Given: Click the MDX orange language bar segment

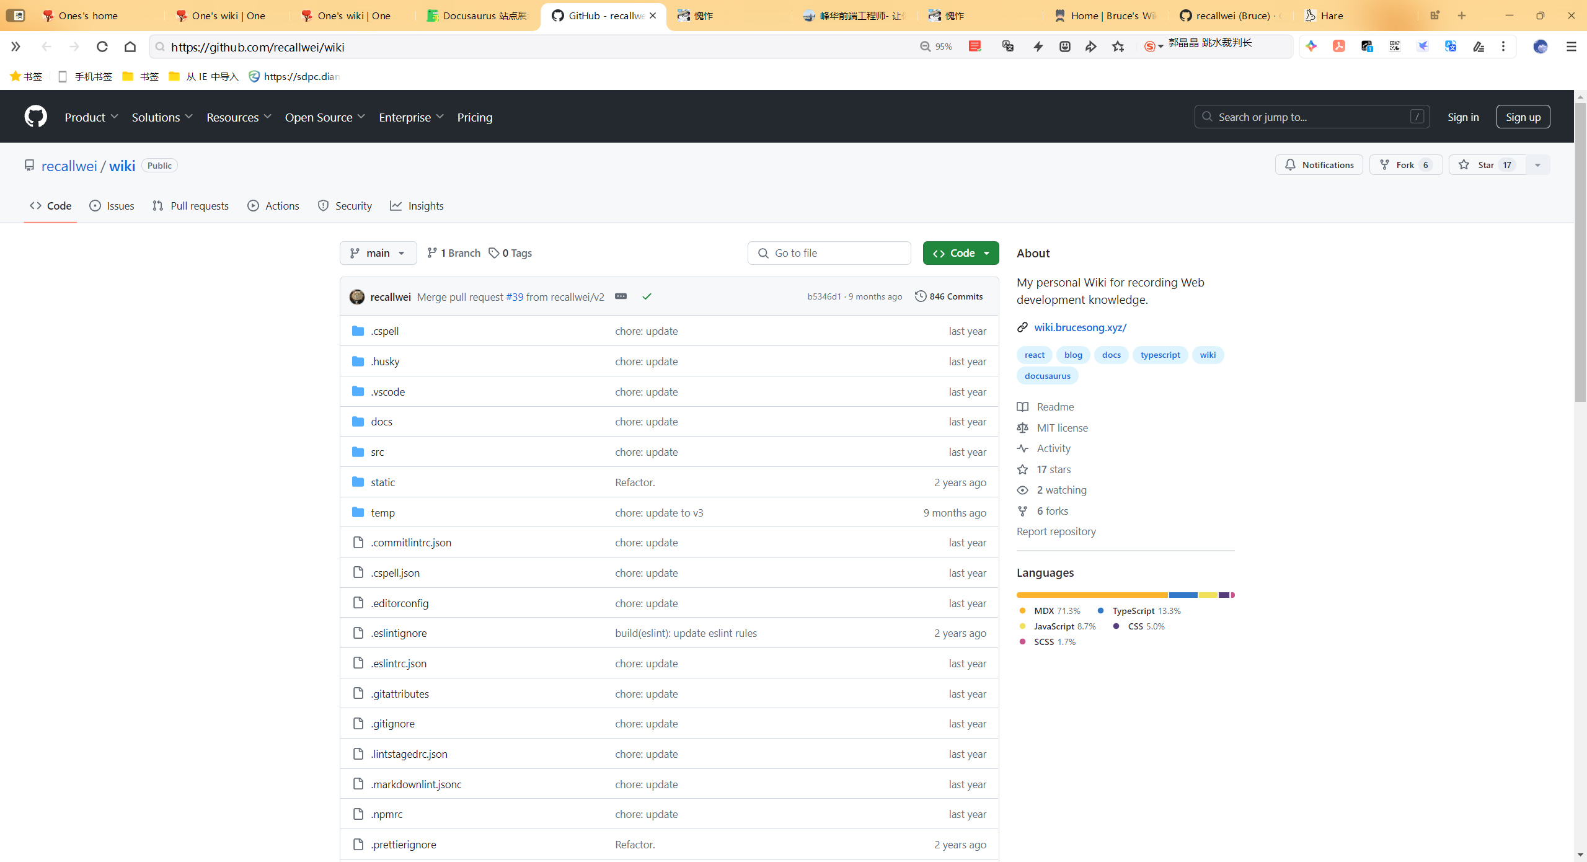Looking at the screenshot, I should (x=1092, y=595).
